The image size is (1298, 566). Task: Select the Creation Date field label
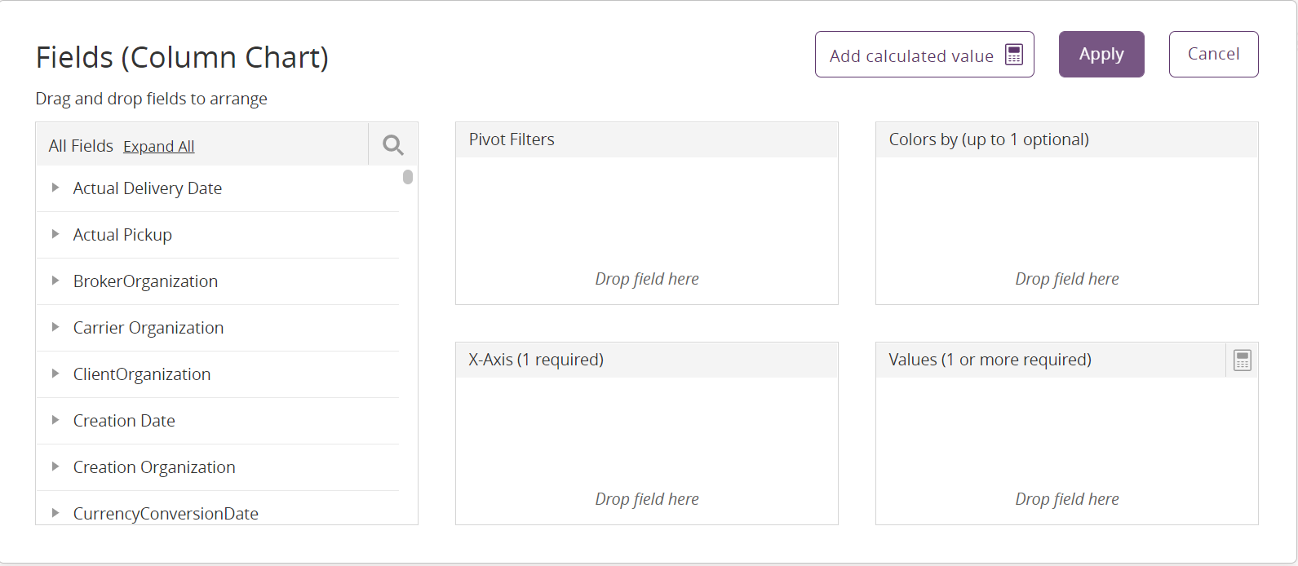coord(124,421)
